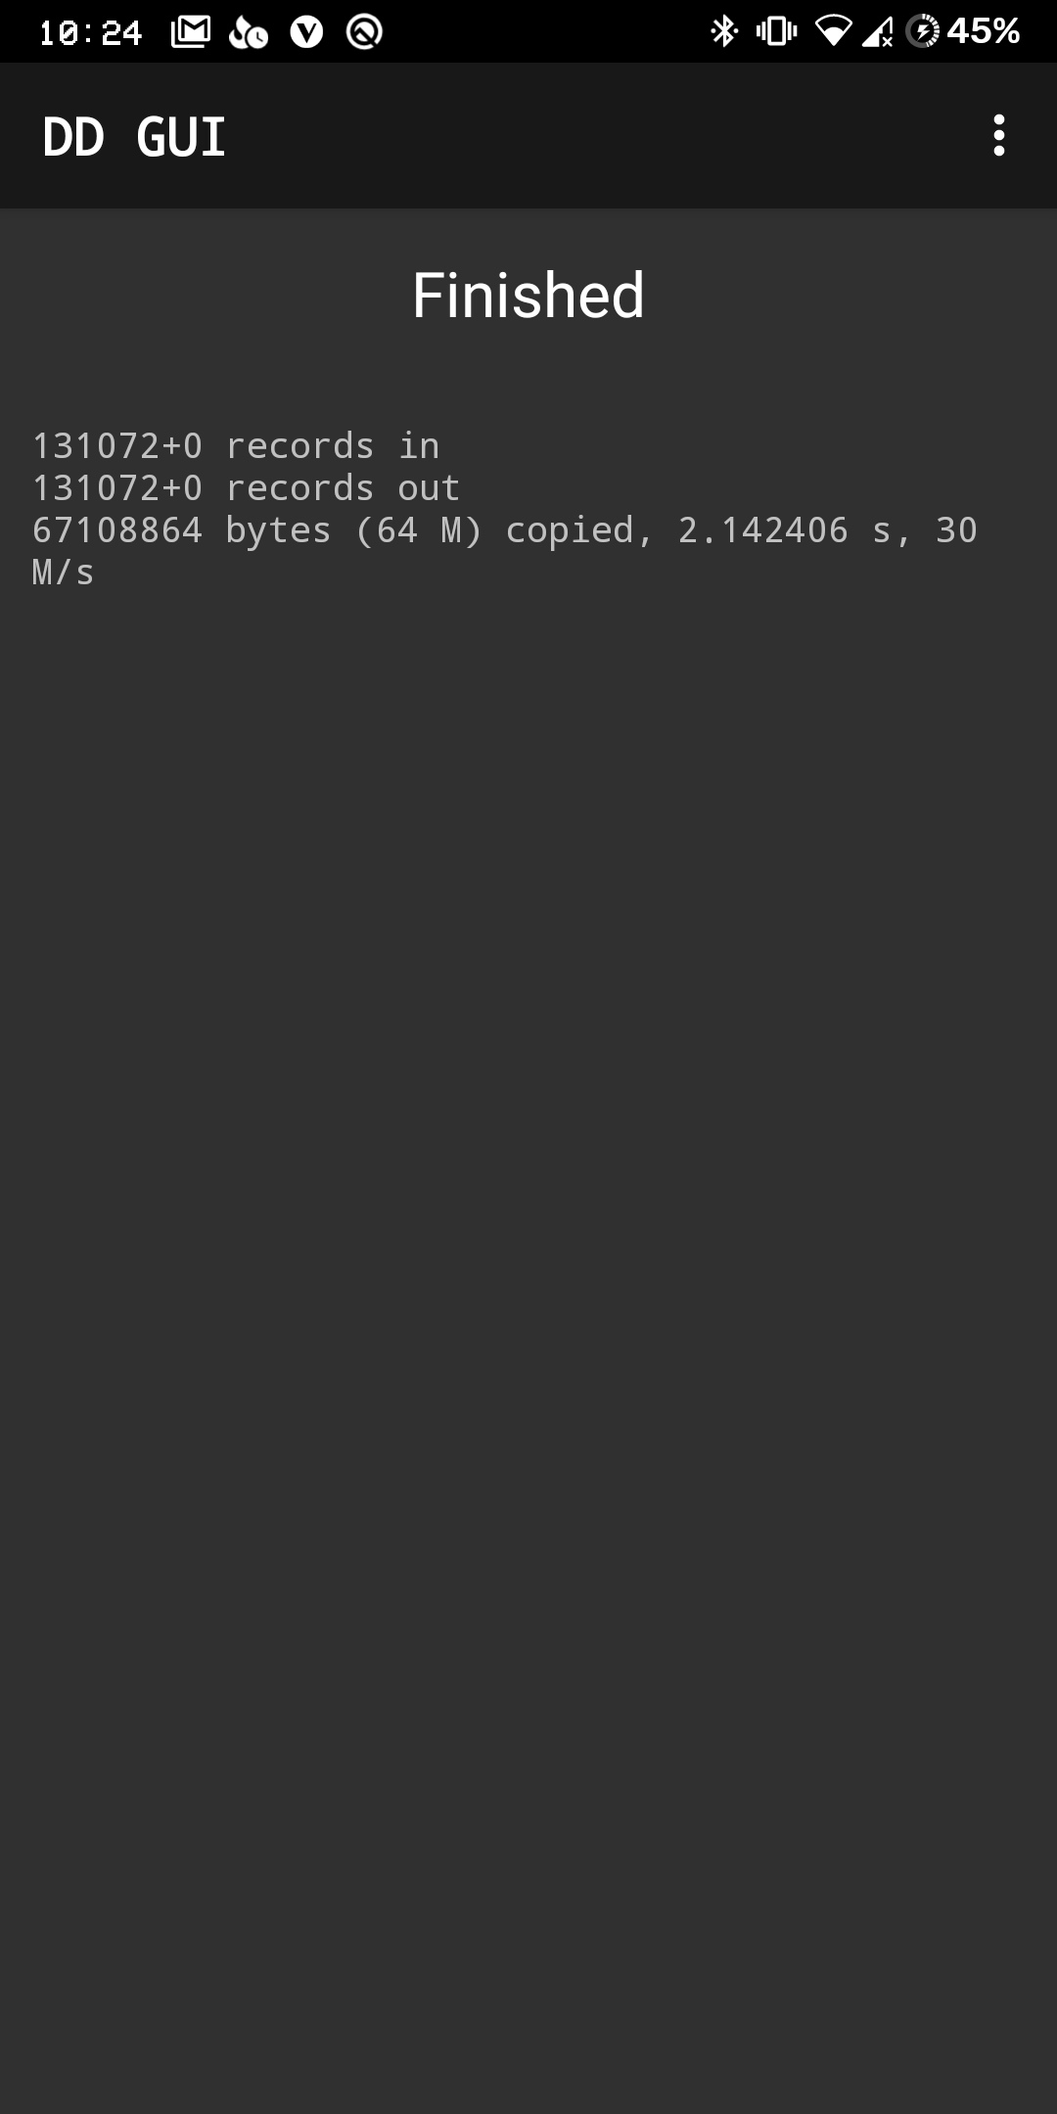The height and width of the screenshot is (2114, 1057).
Task: Tap the Bluetooth status icon
Action: tap(723, 32)
